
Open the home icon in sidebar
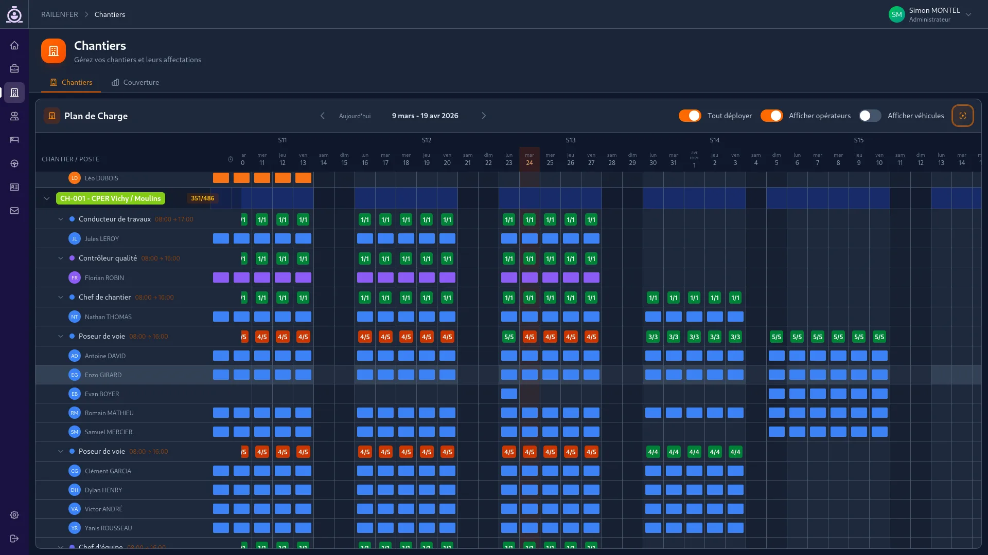(x=14, y=45)
